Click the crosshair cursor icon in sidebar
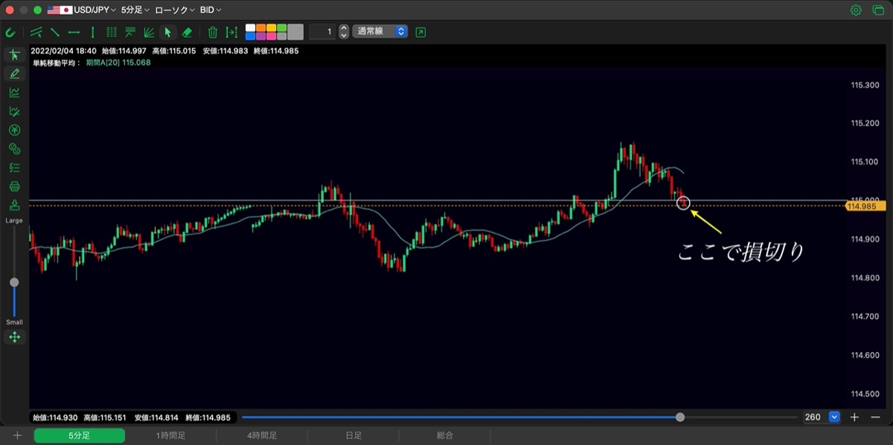893x445 pixels. tap(14, 55)
